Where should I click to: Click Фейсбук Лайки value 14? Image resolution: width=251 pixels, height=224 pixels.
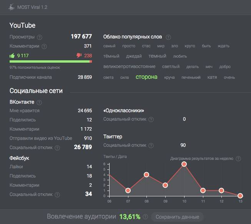(x=89, y=167)
